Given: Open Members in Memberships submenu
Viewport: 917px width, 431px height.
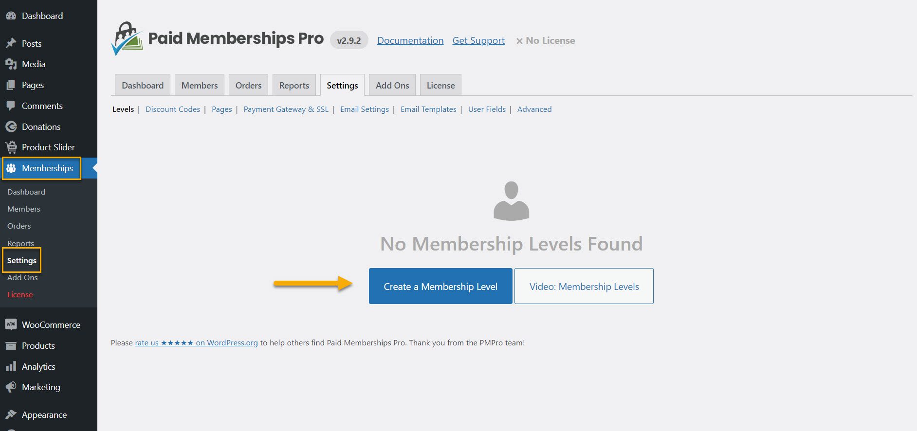Looking at the screenshot, I should pos(24,209).
